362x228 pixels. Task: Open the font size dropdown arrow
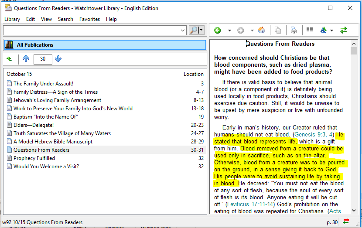click(331, 30)
